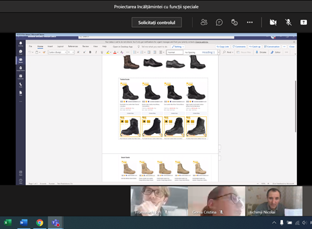Select the Review ribbon tab
The width and height of the screenshot is (312, 229).
click(85, 47)
